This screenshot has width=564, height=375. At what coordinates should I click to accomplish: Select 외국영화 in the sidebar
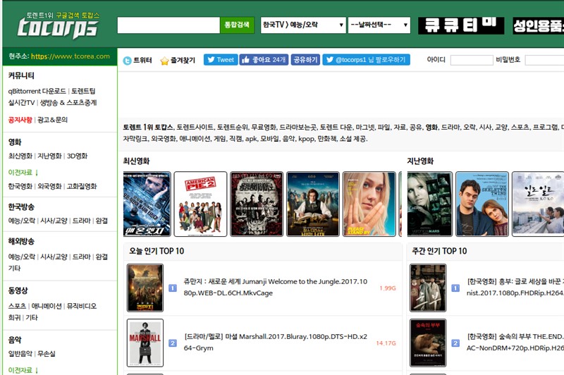point(49,186)
